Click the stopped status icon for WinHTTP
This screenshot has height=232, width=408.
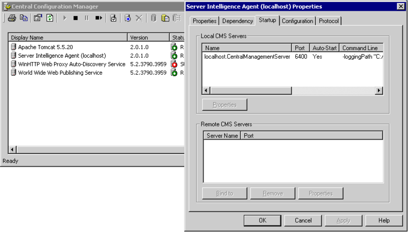coord(174,64)
